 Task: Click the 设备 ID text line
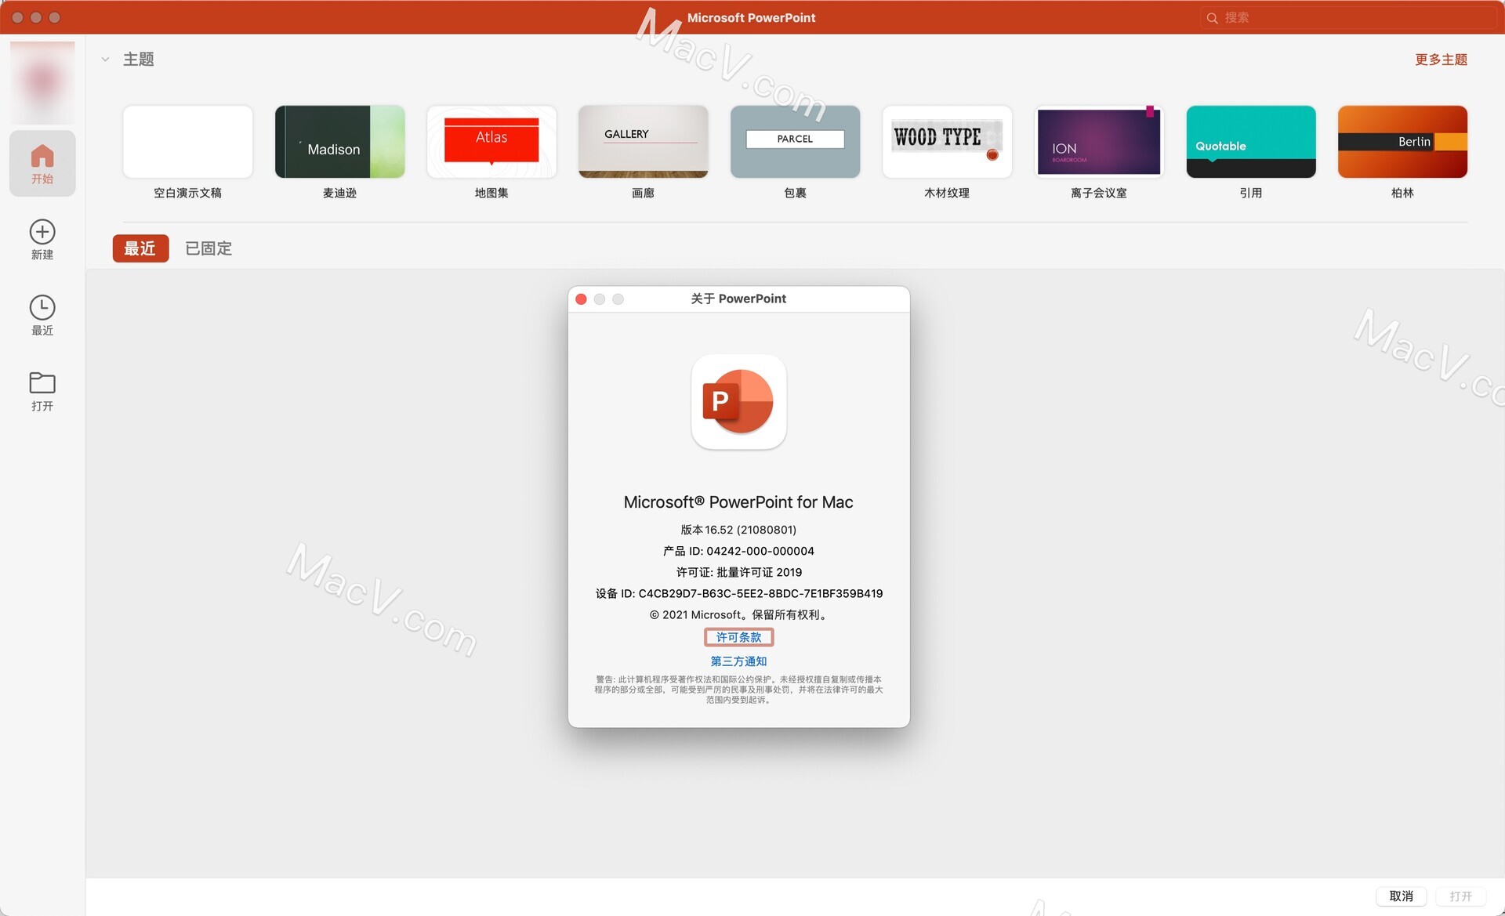pos(738,593)
